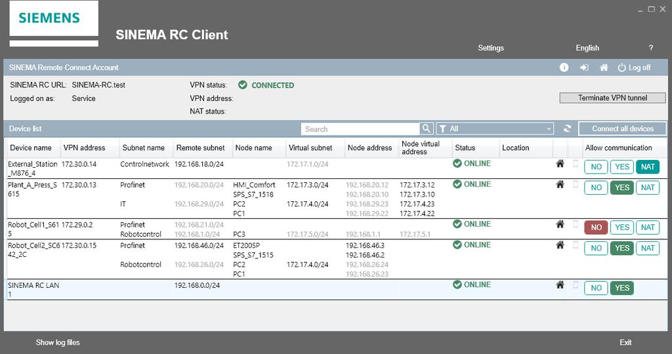Screen dimensions: 672x354
Task: Set Robot_Cell2_SC642_2C communication to YES
Action: coord(622,248)
